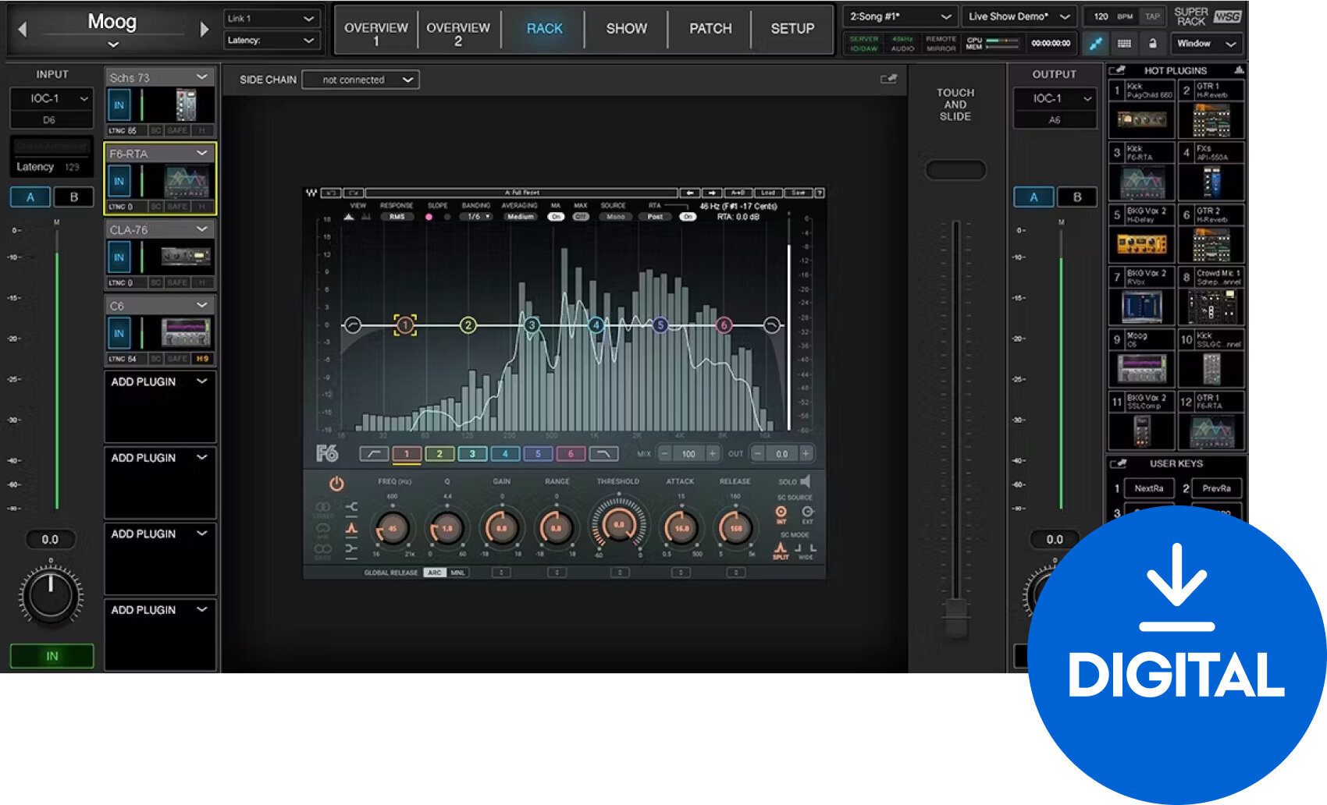Screen dimensions: 1327x805
Task: Open the PATCH tab
Action: [x=710, y=29]
